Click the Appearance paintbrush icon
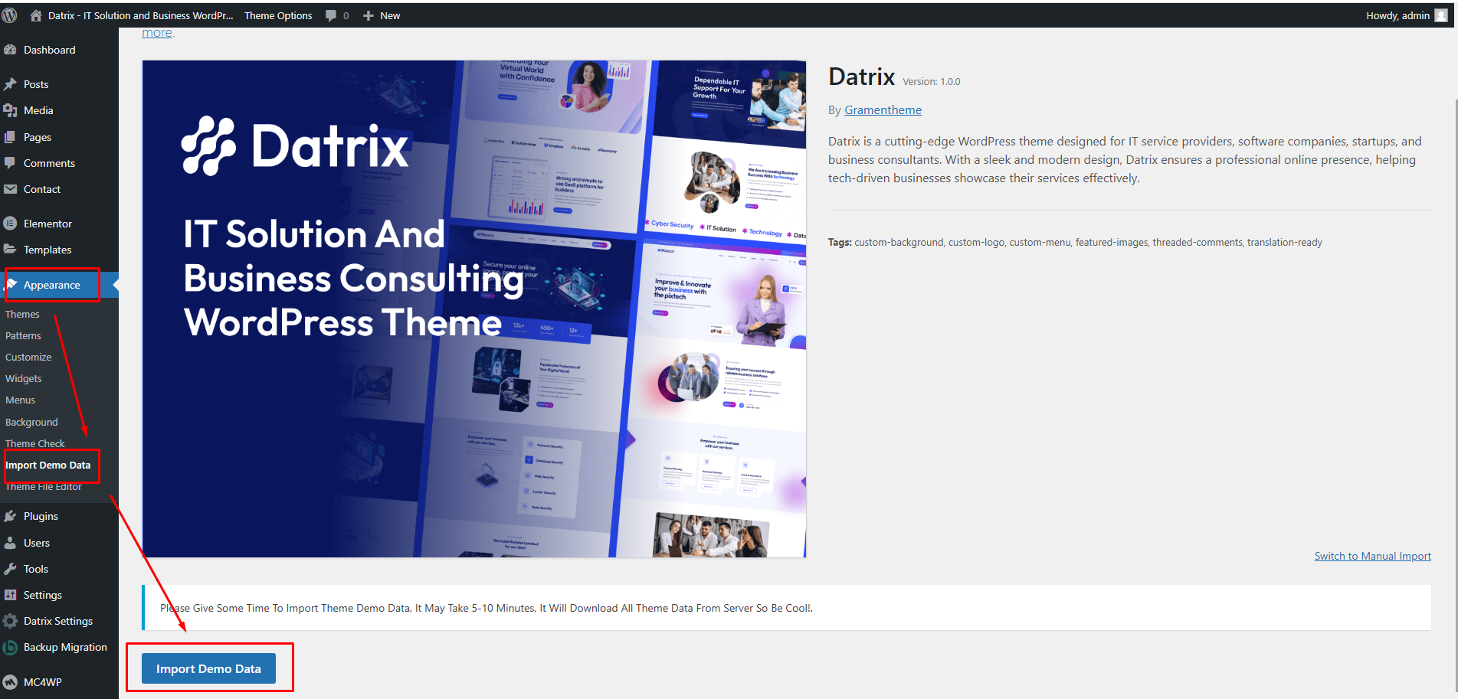1458x699 pixels. pos(11,285)
